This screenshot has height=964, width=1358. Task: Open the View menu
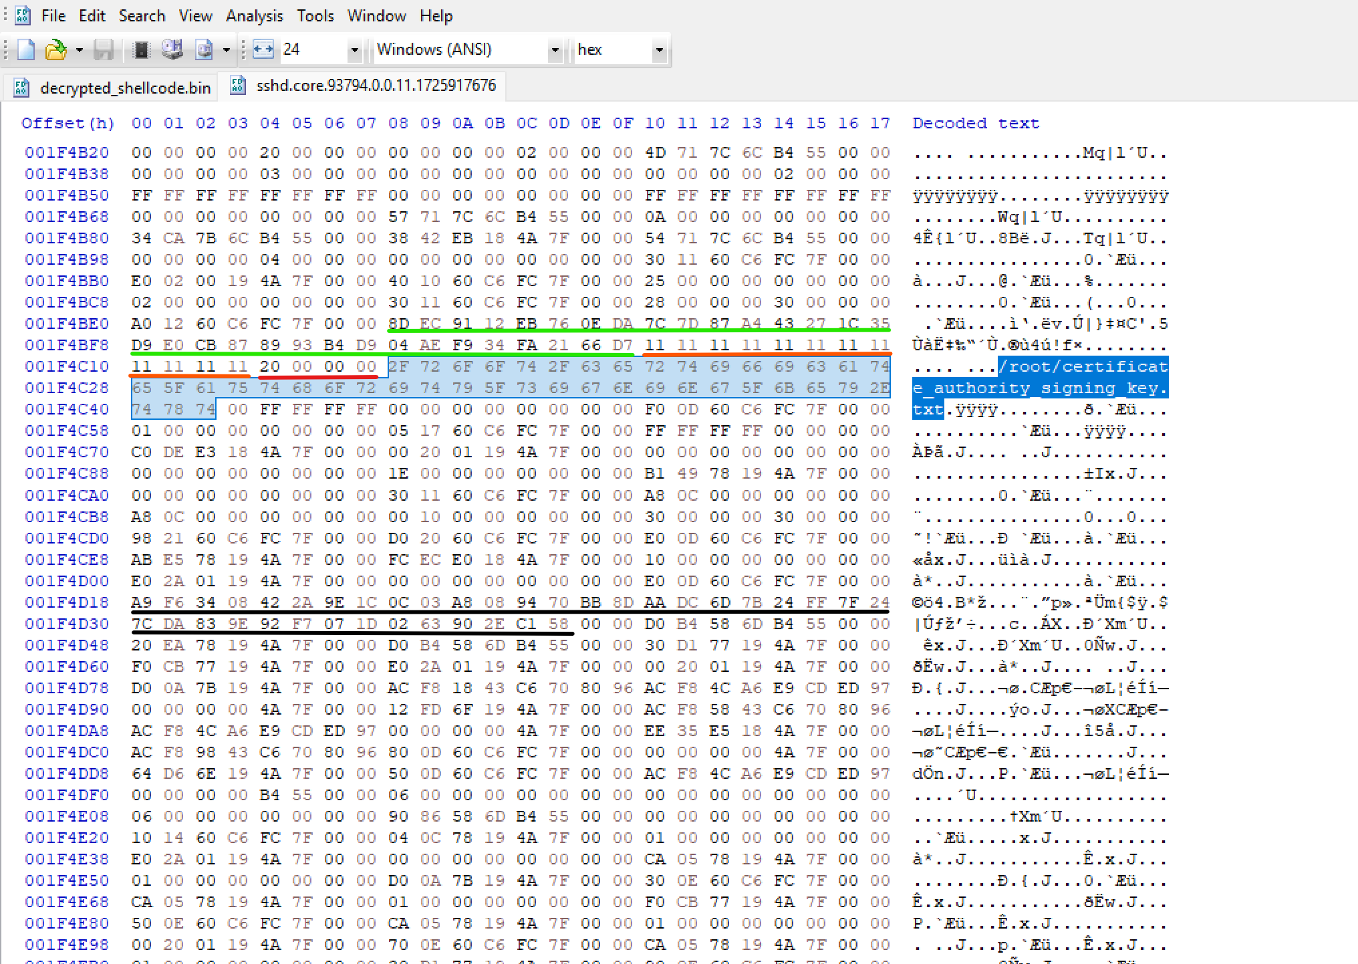[x=195, y=15]
